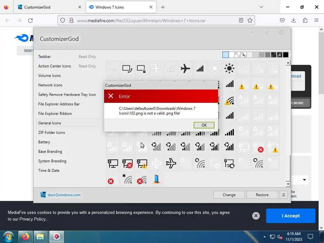Open Firefox extensions menu

(305, 20)
